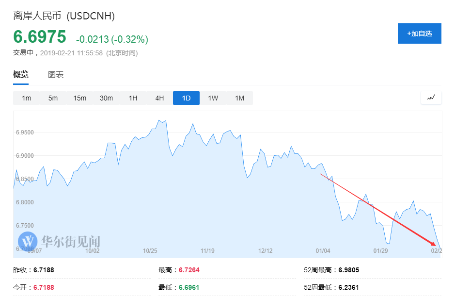Add USDCNH to watchlist with +加自选
Image resolution: width=455 pixels, height=298 pixels.
pyautogui.click(x=419, y=33)
